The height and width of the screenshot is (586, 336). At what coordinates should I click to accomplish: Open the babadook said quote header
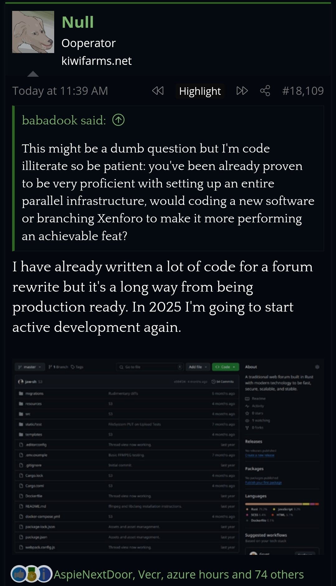[x=64, y=120]
